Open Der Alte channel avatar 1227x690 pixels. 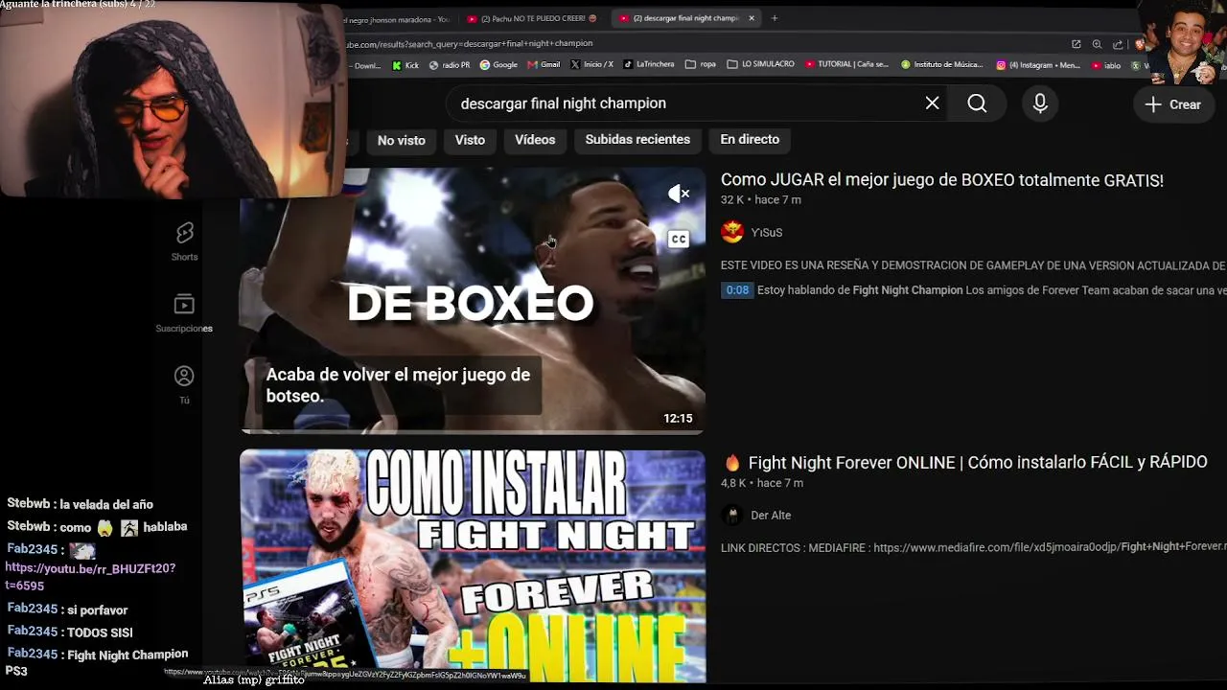pyautogui.click(x=732, y=515)
